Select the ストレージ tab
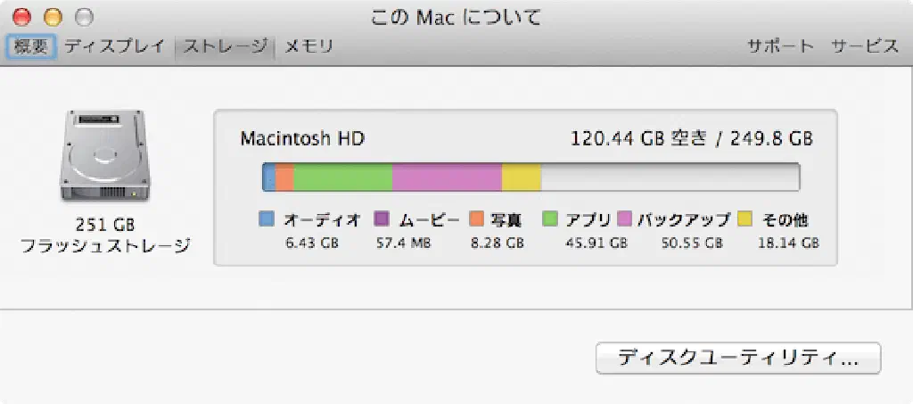The image size is (913, 404). (x=225, y=46)
